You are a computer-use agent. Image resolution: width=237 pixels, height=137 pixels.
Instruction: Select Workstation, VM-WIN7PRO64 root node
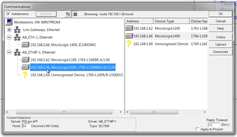[37, 22]
